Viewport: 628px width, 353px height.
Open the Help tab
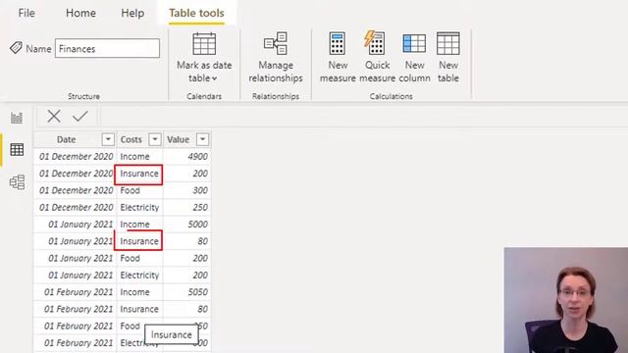coord(132,13)
